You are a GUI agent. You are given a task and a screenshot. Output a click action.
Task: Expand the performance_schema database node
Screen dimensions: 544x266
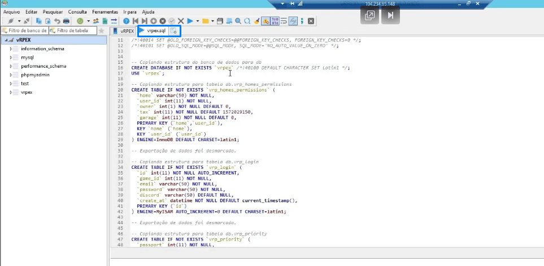(x=11, y=66)
